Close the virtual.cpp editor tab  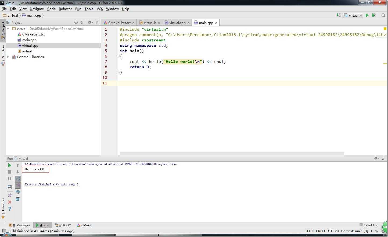coord(188,23)
